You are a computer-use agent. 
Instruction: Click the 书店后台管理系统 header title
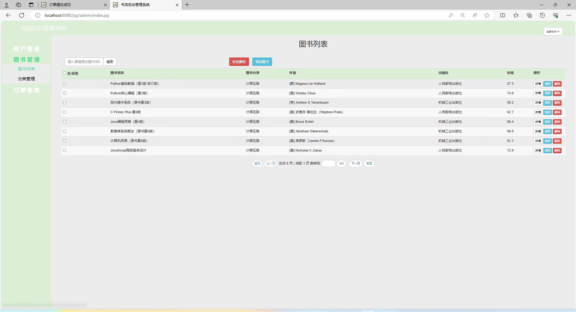pos(43,28)
